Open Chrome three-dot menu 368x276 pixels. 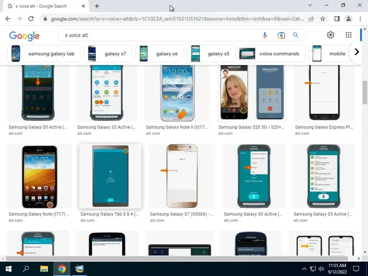pos(360,19)
